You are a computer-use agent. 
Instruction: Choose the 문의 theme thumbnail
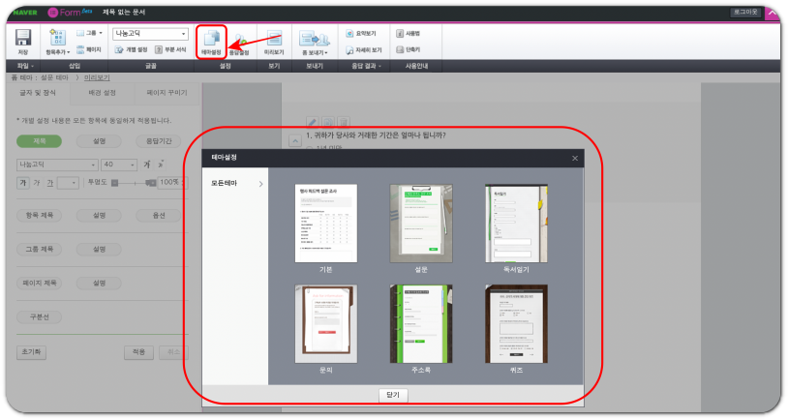(325, 323)
